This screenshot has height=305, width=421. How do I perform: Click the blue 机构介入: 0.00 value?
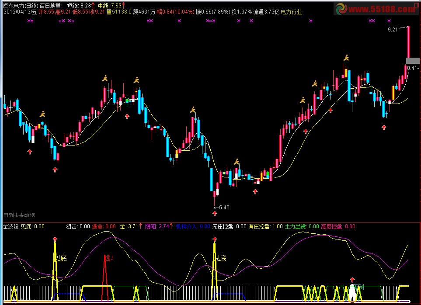193,226
